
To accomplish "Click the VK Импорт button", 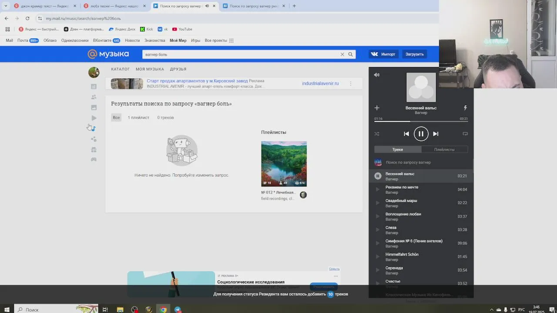I will coord(383,54).
